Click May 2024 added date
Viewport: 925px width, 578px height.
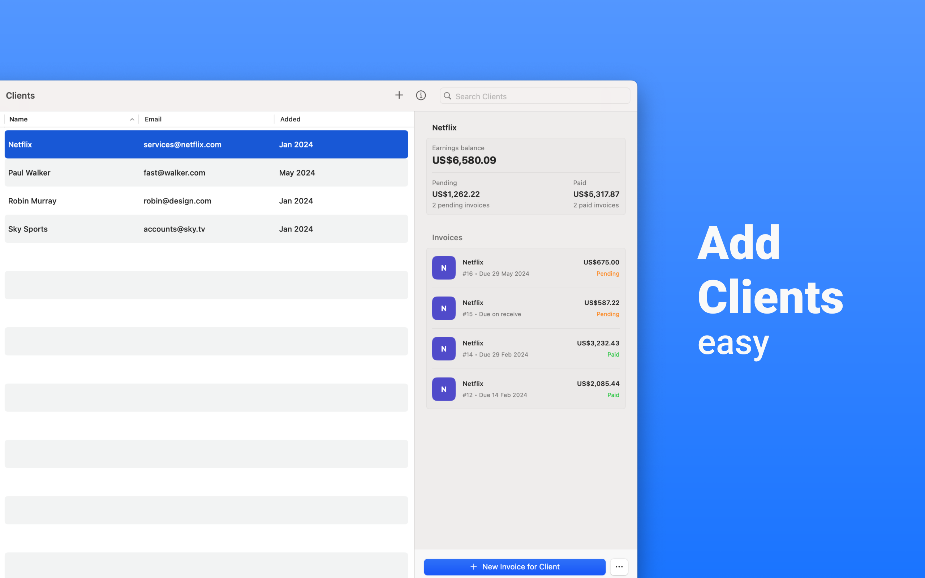tap(297, 173)
